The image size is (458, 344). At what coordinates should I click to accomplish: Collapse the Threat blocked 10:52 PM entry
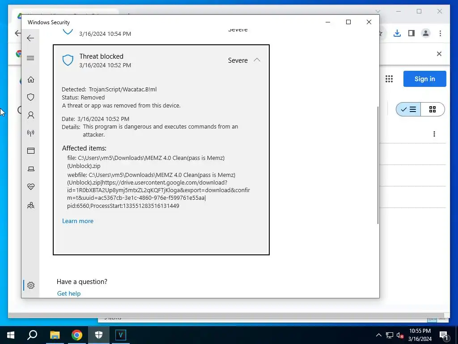tap(257, 60)
